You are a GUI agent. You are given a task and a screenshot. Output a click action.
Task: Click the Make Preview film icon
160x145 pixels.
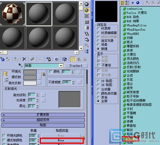coord(87,34)
